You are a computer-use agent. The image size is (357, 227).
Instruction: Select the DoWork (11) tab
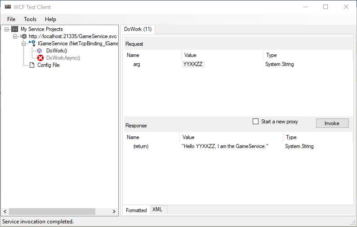(138, 29)
